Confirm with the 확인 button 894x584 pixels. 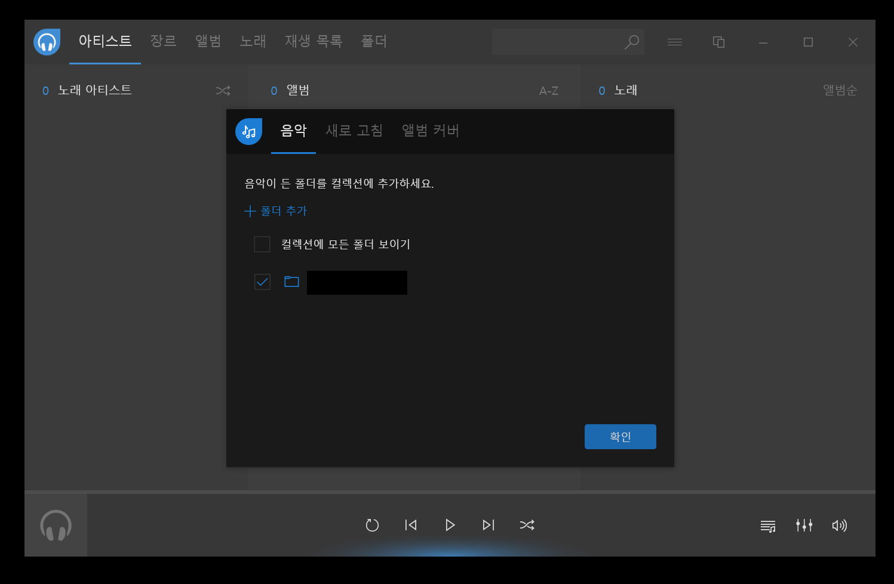click(x=620, y=437)
